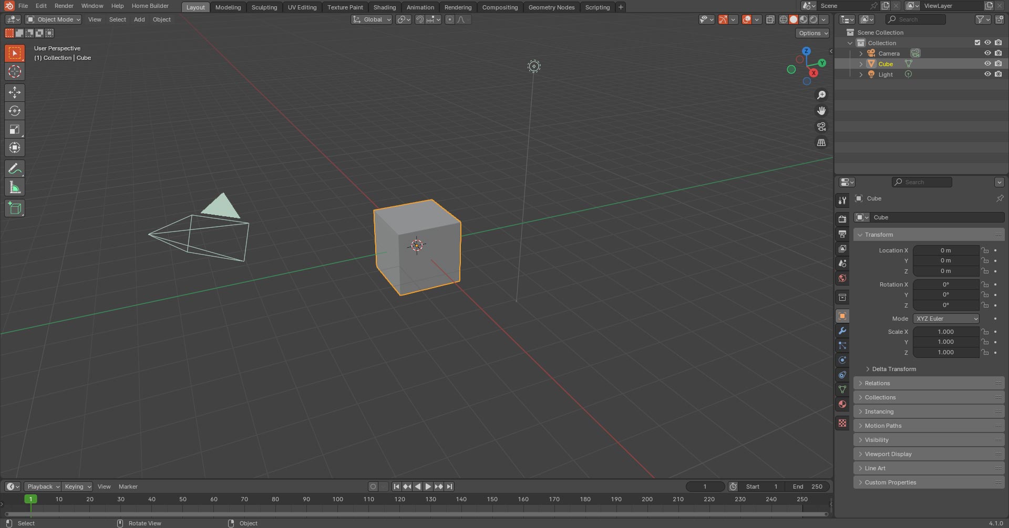Pick the Measure tool

pyautogui.click(x=15, y=186)
